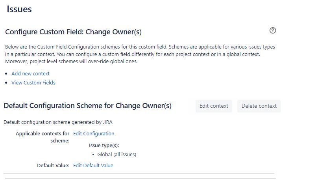Click the 'Default Value:' label
The width and height of the screenshot is (316, 189).
[x=53, y=166]
